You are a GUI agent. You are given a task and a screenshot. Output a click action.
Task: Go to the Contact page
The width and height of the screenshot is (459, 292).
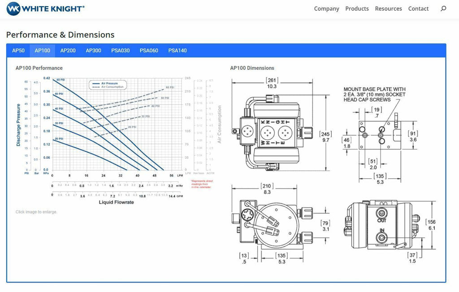click(418, 9)
